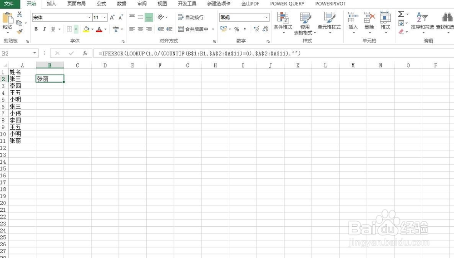Click the 删除 cells button
The width and height of the screenshot is (454, 258).
[x=369, y=23]
